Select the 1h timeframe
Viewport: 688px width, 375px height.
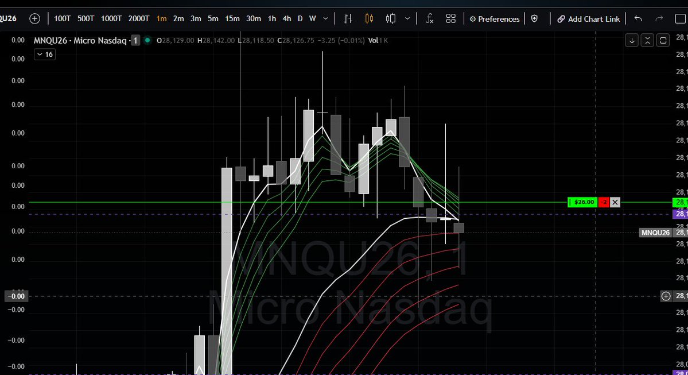tap(272, 18)
